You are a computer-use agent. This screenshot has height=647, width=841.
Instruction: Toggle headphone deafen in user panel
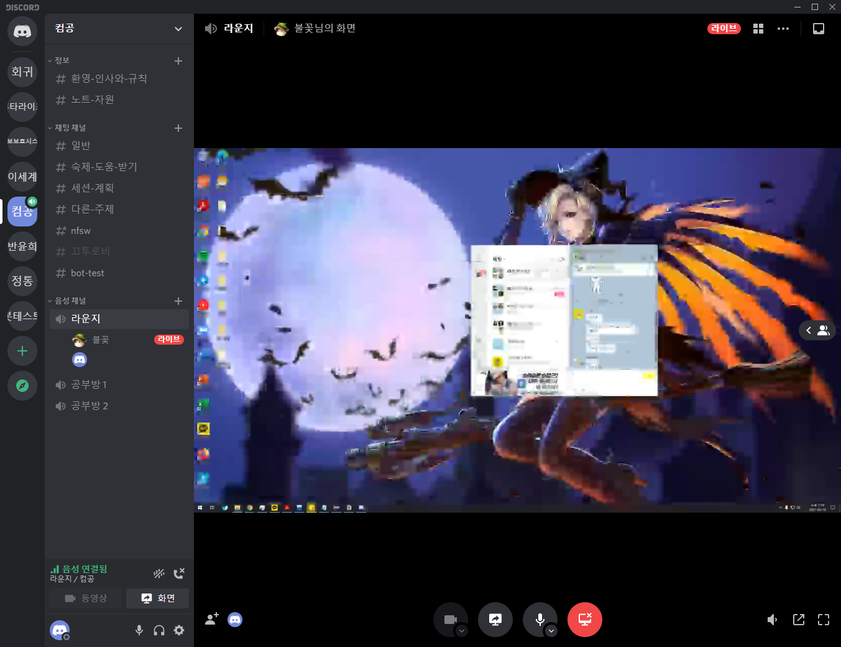click(x=159, y=631)
